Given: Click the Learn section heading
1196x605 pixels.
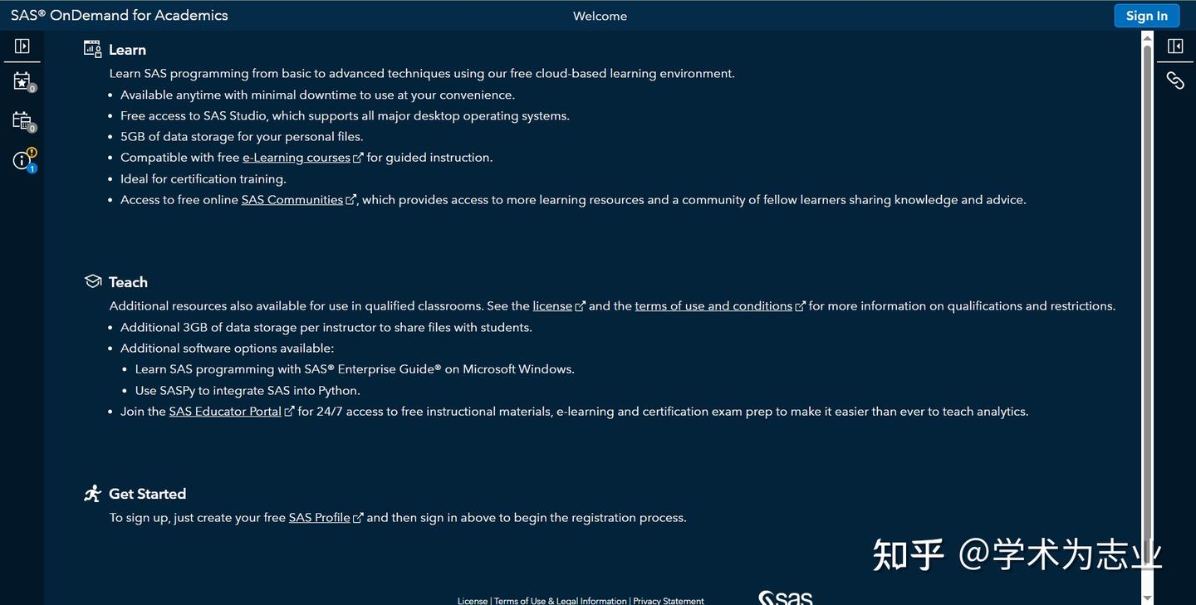Looking at the screenshot, I should click(x=127, y=50).
